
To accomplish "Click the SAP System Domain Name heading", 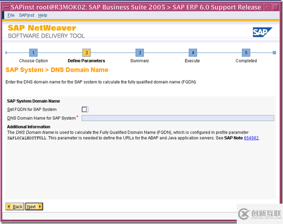I will coord(34,101).
